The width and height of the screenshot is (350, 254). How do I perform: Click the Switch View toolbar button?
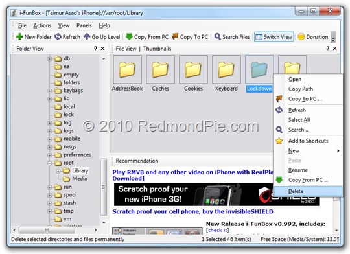point(274,37)
